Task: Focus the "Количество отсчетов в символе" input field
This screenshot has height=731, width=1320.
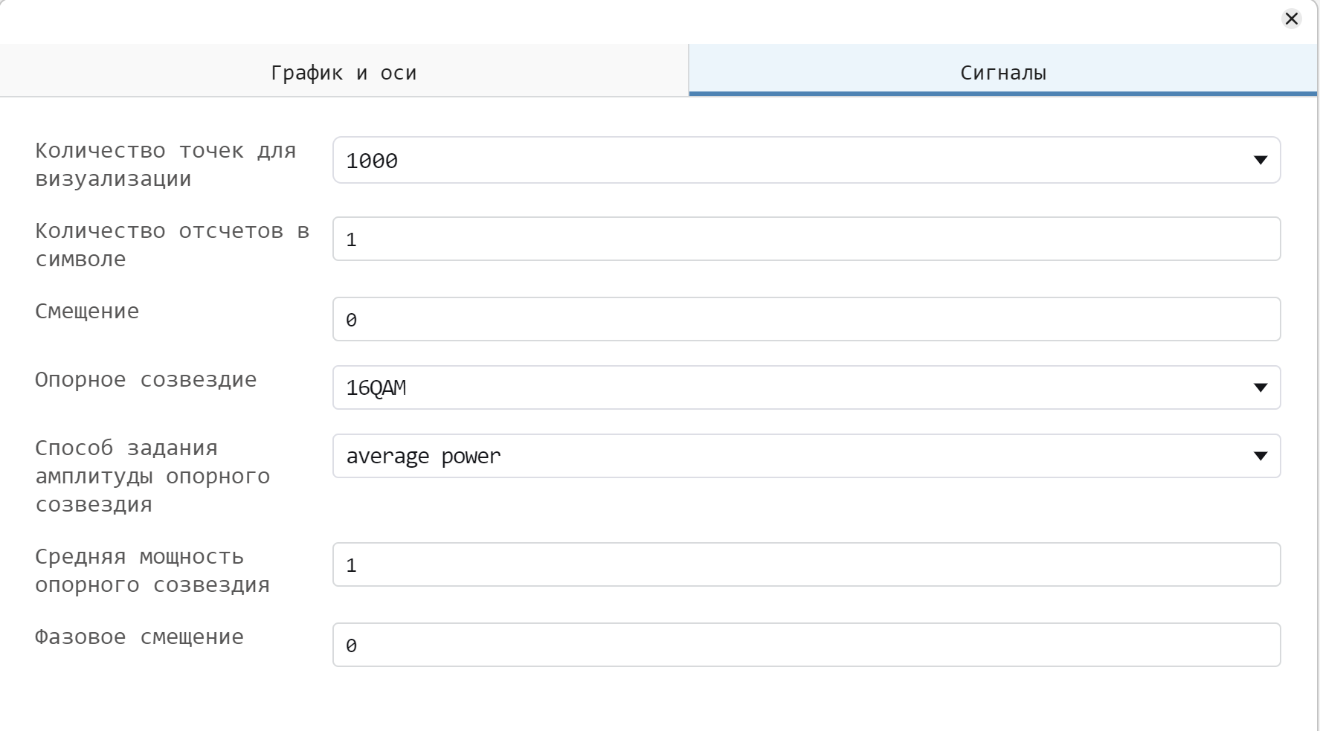Action: pyautogui.click(x=806, y=239)
